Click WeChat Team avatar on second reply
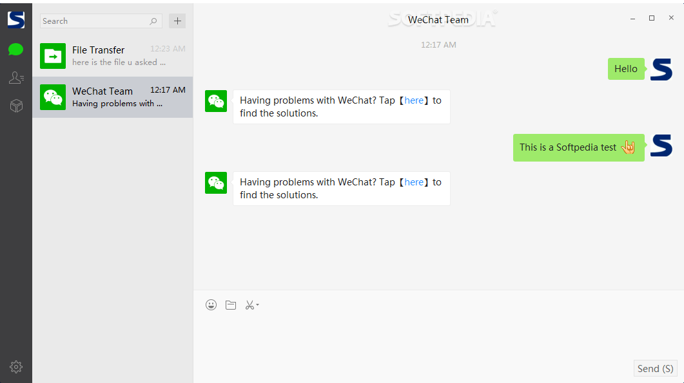Viewport: 684px width, 383px height. [216, 183]
